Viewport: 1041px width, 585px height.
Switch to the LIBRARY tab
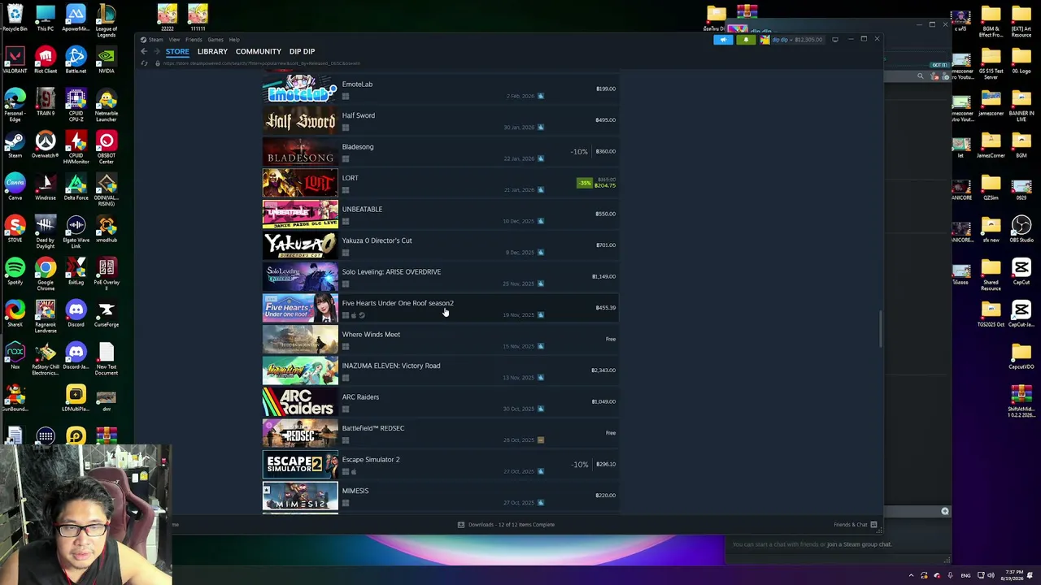click(x=212, y=51)
